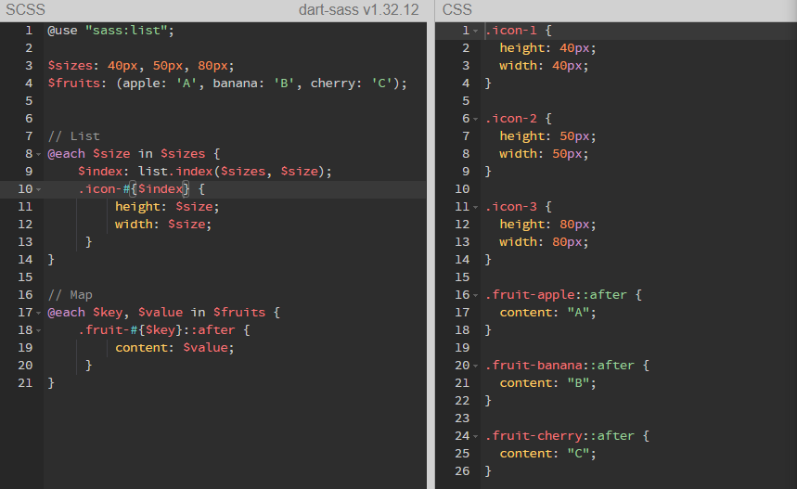797x489 pixels.
Task: Collapse the .icon-#{$index} rule fold arrow
Action: (x=39, y=189)
